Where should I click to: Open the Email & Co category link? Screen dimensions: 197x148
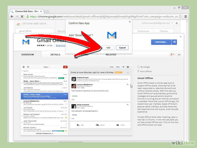point(61,46)
